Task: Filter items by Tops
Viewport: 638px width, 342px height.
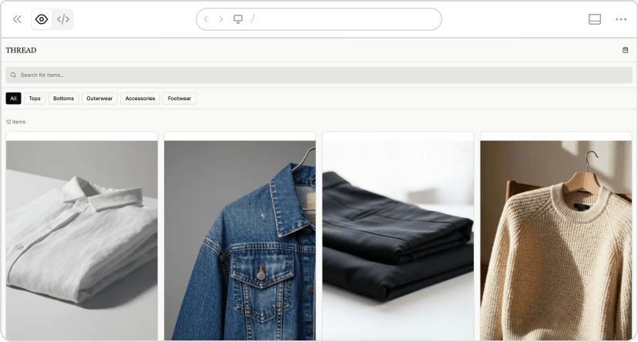Action: click(35, 99)
